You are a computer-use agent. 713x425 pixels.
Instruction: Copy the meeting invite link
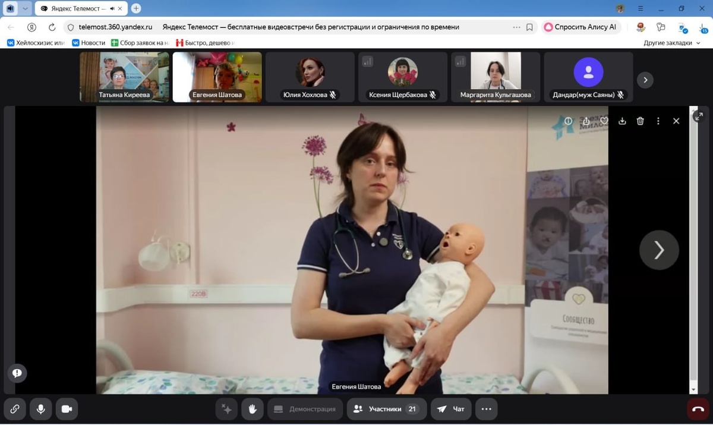(x=15, y=409)
